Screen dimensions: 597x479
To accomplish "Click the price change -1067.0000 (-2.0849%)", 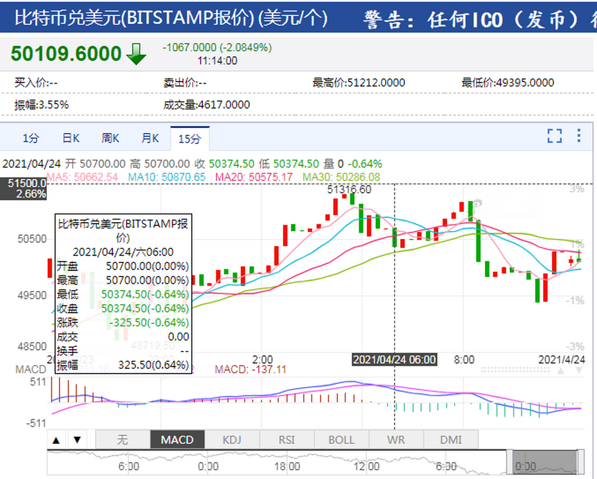I will pyautogui.click(x=217, y=48).
